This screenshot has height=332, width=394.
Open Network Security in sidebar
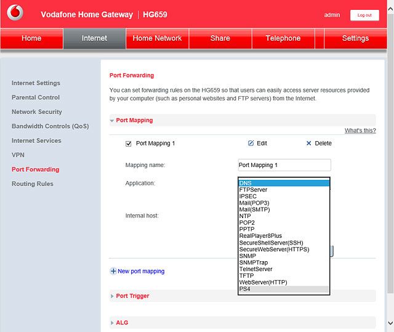click(37, 112)
